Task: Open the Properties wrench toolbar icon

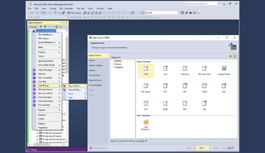Action: point(187,13)
